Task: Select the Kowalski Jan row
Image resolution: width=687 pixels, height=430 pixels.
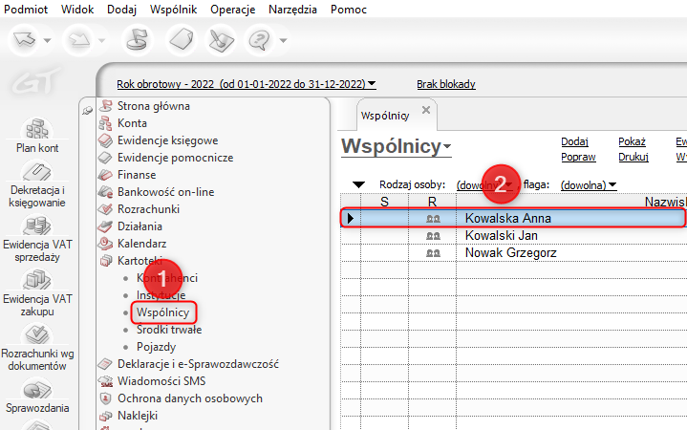Action: click(513, 235)
